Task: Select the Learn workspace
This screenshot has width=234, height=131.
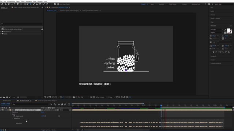Action: tap(152, 4)
